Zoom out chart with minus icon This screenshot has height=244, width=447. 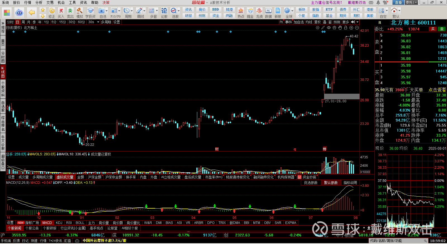[357, 28]
